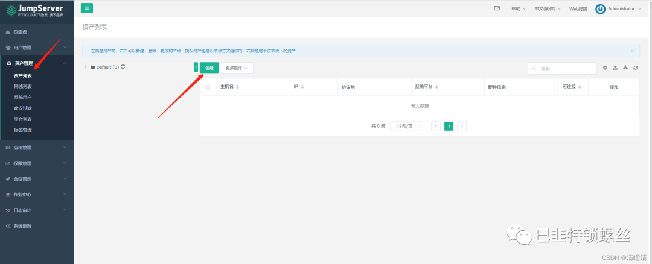Open the search filter chevron in the search box

[x=534, y=69]
